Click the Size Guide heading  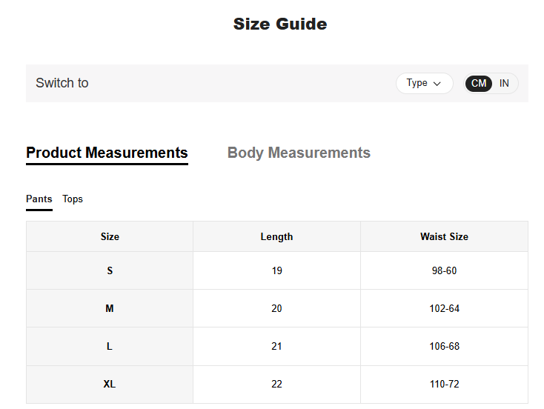point(280,24)
